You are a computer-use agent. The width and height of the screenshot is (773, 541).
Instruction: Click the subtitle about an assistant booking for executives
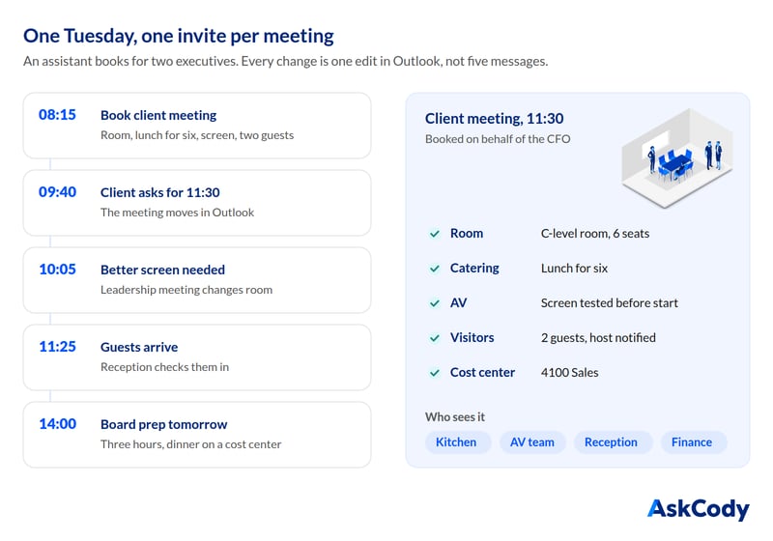tap(285, 62)
